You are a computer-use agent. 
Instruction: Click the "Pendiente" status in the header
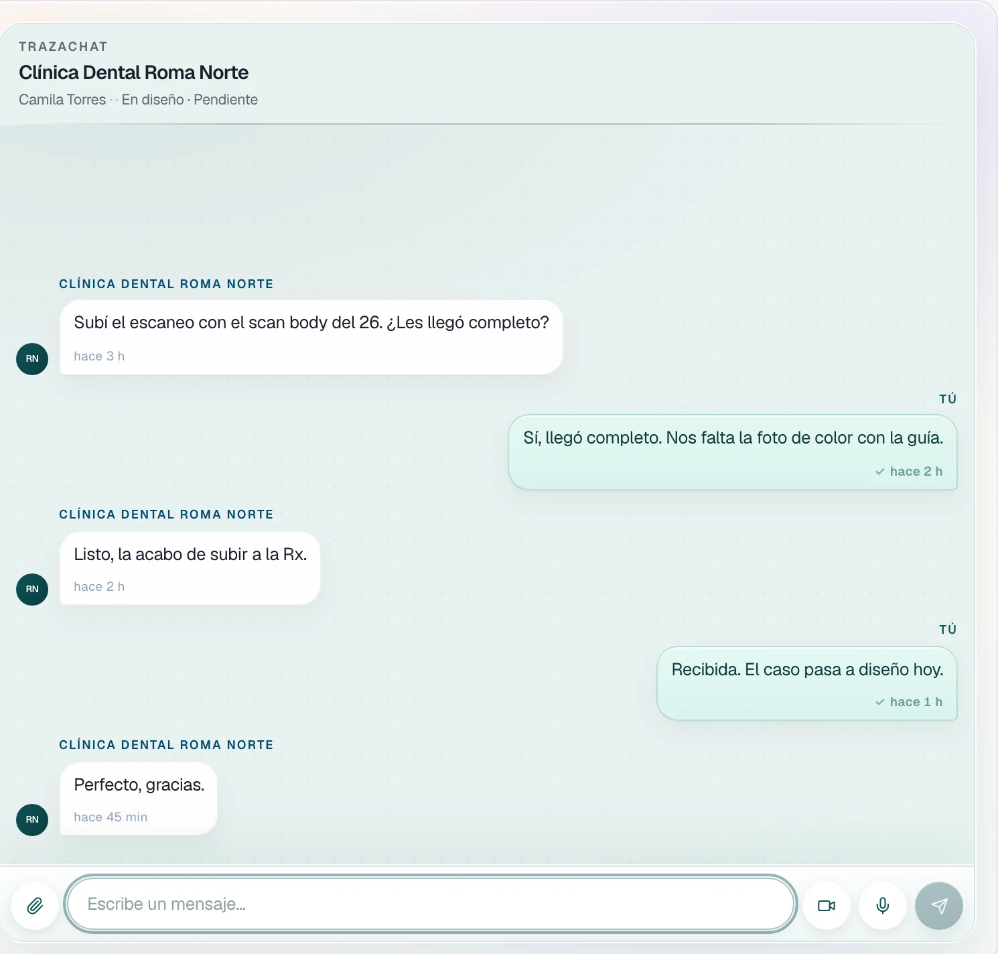pos(226,99)
